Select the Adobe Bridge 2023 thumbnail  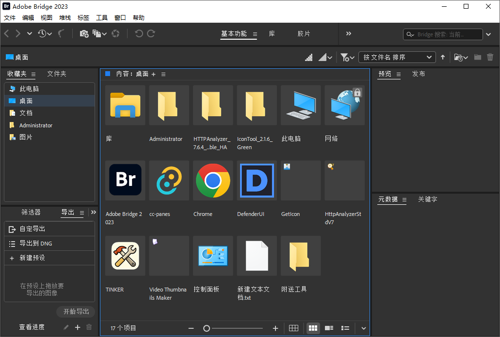click(125, 180)
